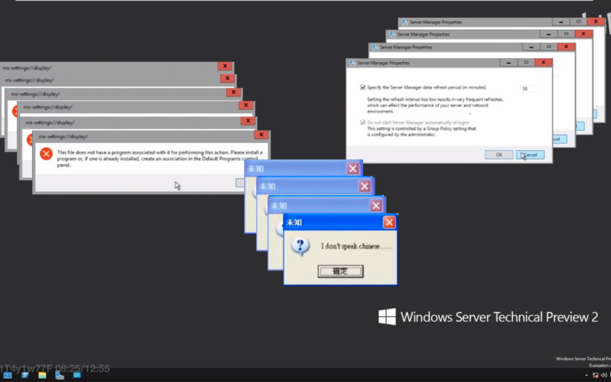Screen dimensions: 611x382
Task: Click the blue picture icon after Server Manager
Action: 77,375
